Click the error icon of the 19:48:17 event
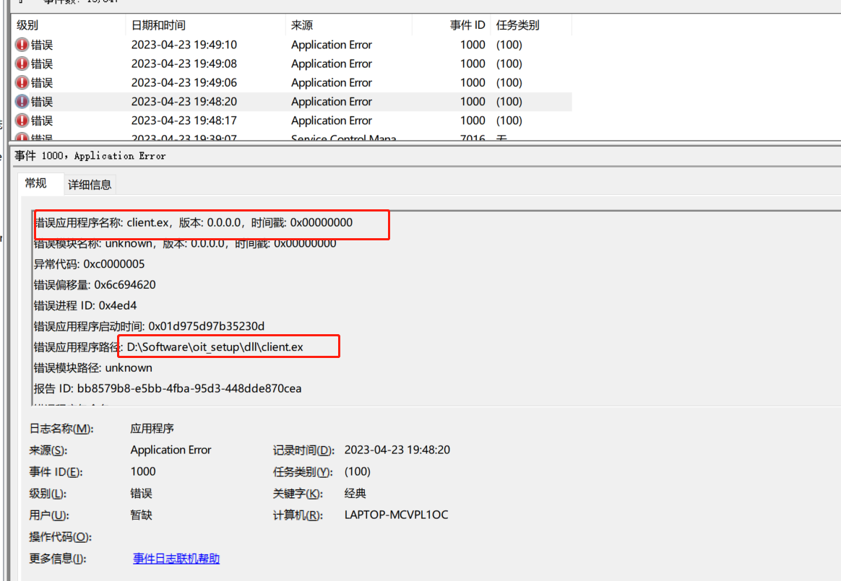Viewport: 841px width, 581px height. 22,121
